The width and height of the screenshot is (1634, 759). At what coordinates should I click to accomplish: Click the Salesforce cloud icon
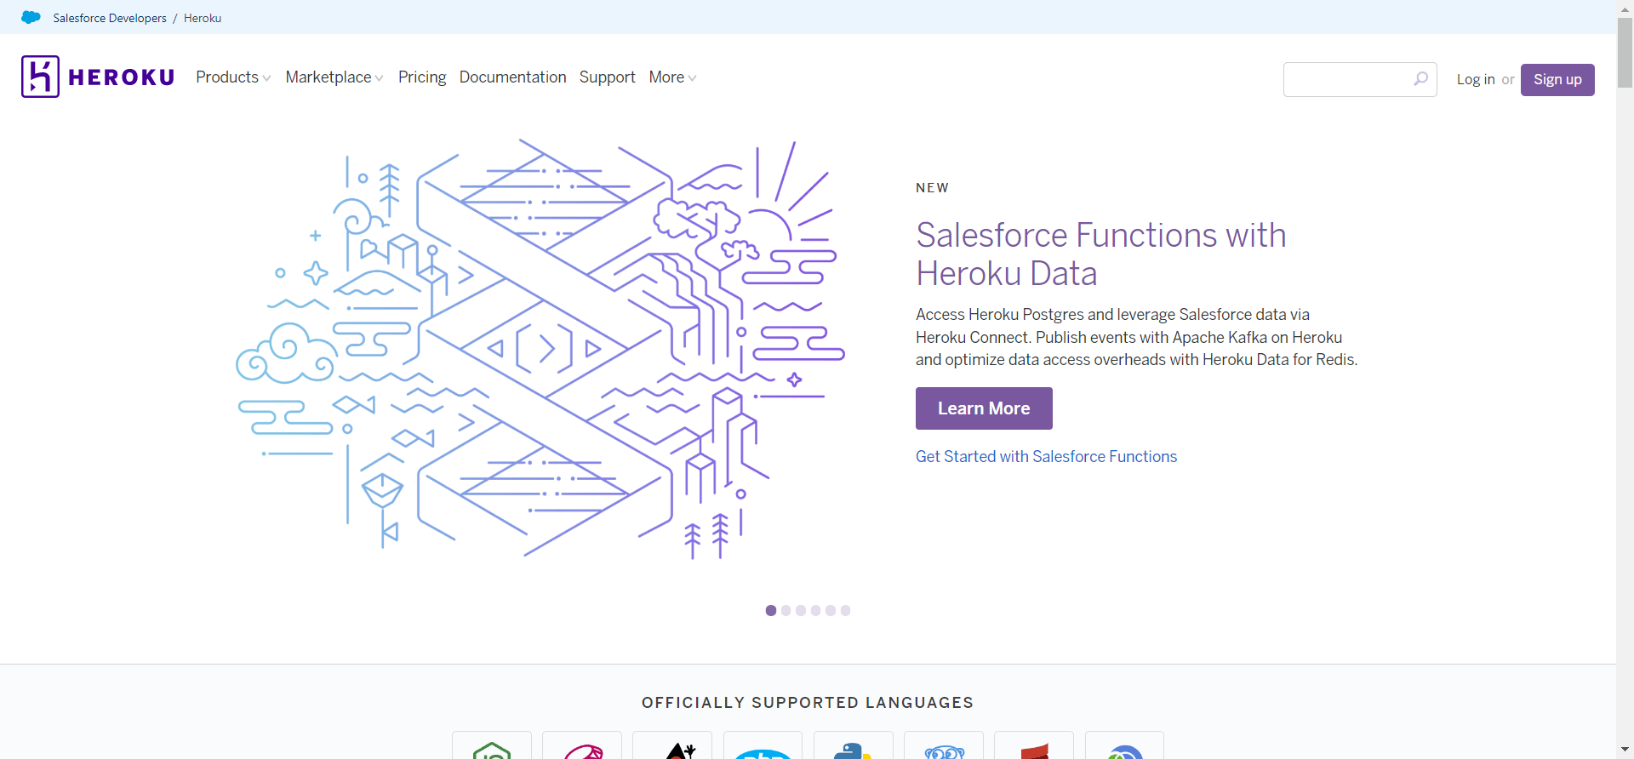point(31,18)
